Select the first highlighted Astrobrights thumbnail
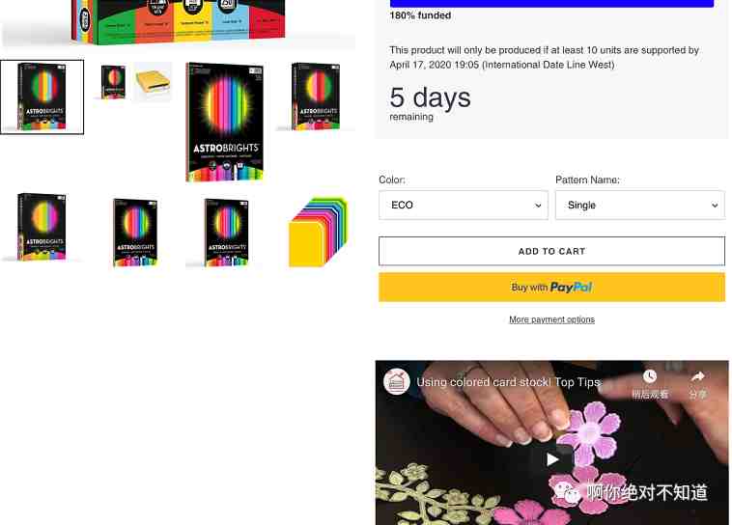Viewport: 732px width, 525px height. click(x=42, y=97)
